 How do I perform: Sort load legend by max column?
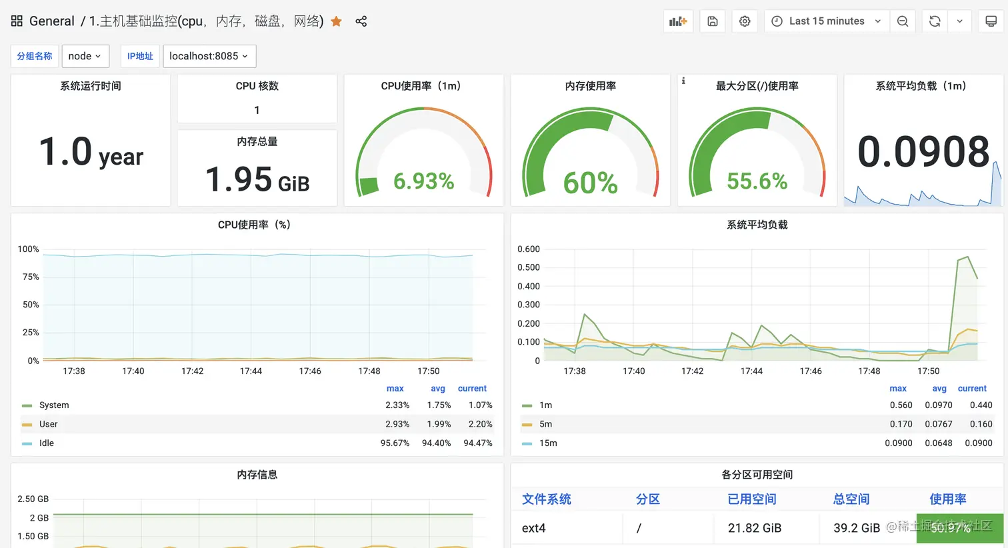pos(898,389)
